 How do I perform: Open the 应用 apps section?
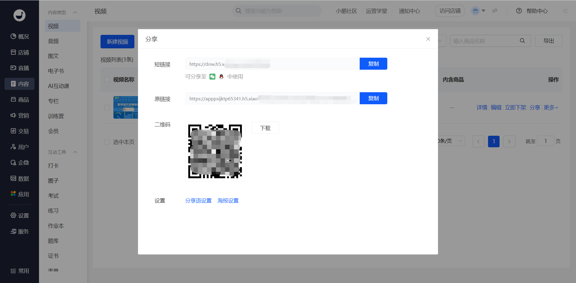coord(19,194)
